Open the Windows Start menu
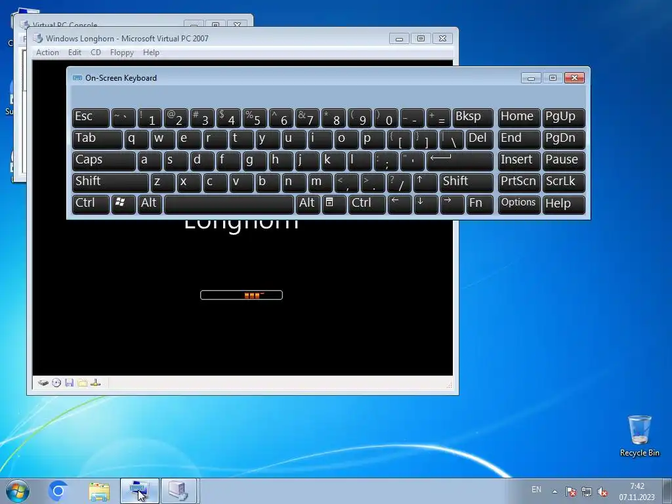 click(x=18, y=491)
